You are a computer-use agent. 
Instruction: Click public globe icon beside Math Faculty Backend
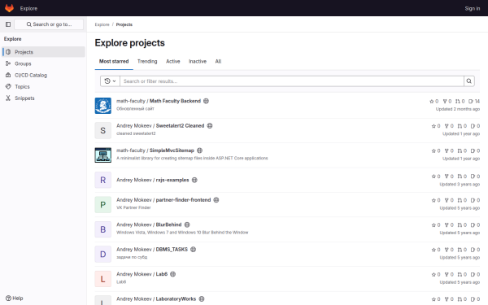[206, 101]
